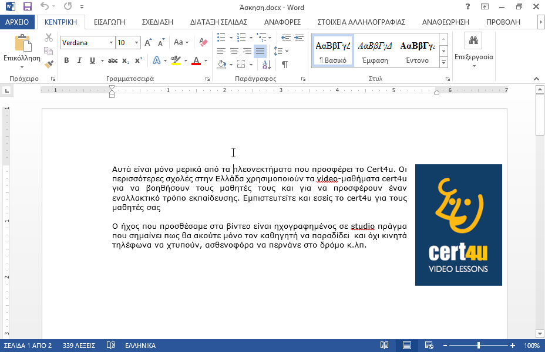This screenshot has height=352, width=545.
Task: Click the Cut scissors icon
Action: point(49,38)
